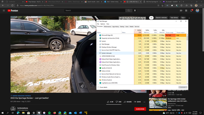The image size is (204, 115).
Task: Click the YouTube voice search microphone icon
Action: tap(135, 11)
